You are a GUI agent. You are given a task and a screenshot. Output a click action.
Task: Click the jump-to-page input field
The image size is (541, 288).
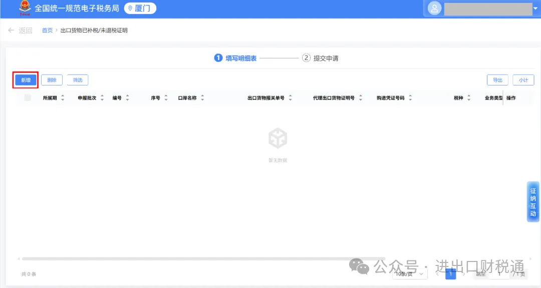coord(499,274)
